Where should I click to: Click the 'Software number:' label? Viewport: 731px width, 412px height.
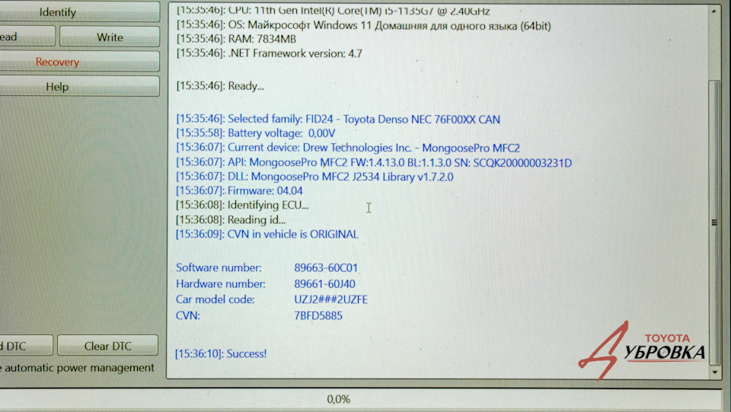[x=219, y=268]
